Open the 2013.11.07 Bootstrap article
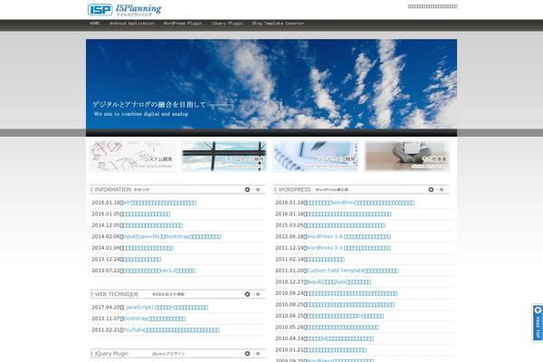 pyautogui.click(x=155, y=319)
